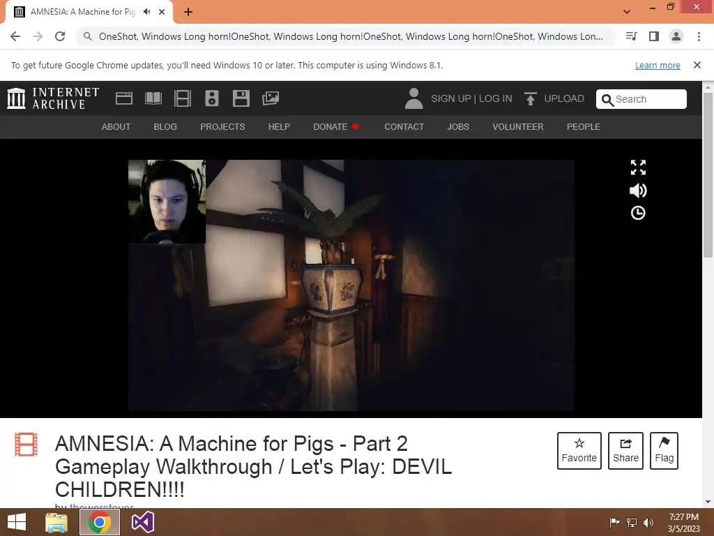
Task: Open a new tab with plus button
Action: coord(188,12)
